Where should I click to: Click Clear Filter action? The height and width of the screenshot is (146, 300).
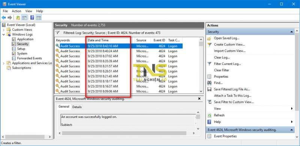[x=222, y=70]
